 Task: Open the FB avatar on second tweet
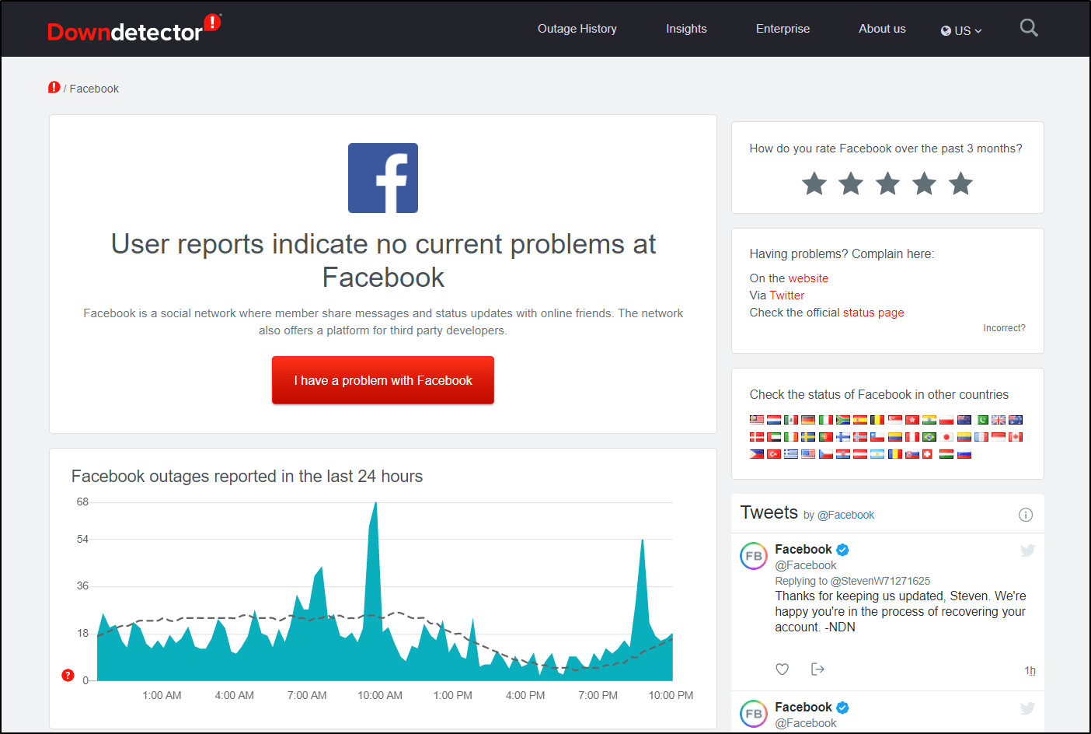pyautogui.click(x=754, y=714)
